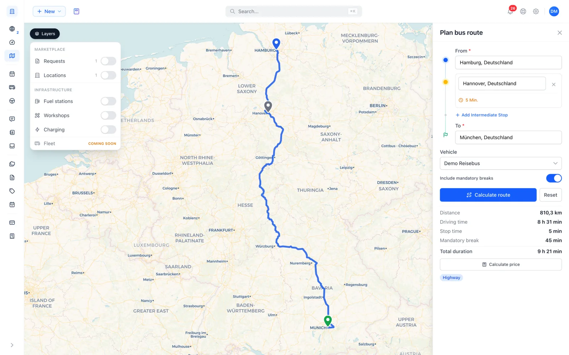The height and width of the screenshot is (355, 569).
Task: Click the Hamburg start marker on map
Action: tap(276, 43)
